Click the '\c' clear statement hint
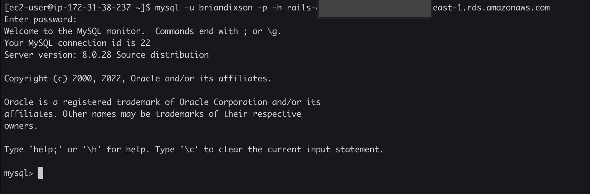The image size is (590, 194). point(189,149)
